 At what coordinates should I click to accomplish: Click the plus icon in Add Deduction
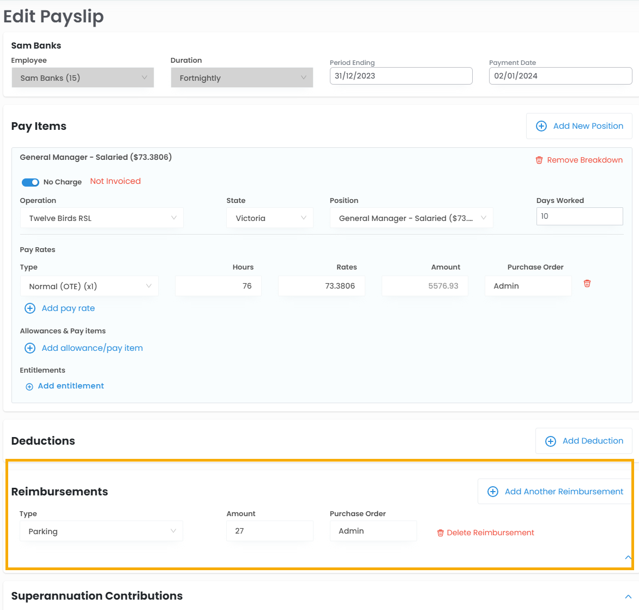click(x=551, y=441)
